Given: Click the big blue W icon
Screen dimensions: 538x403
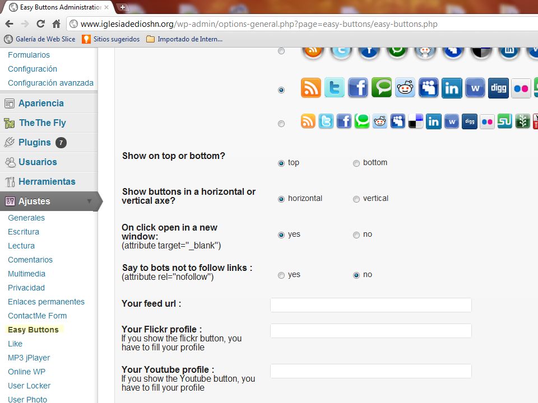Looking at the screenshot, I should [x=475, y=88].
